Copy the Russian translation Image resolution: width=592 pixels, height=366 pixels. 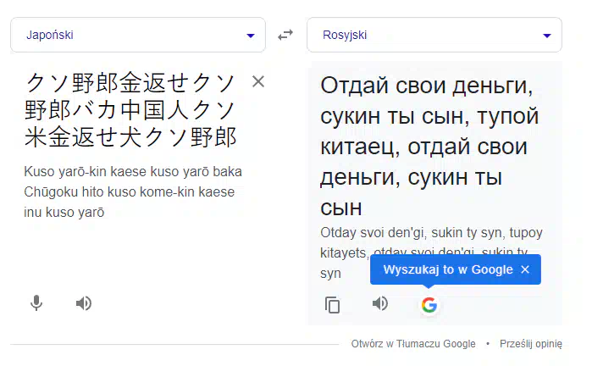click(332, 305)
